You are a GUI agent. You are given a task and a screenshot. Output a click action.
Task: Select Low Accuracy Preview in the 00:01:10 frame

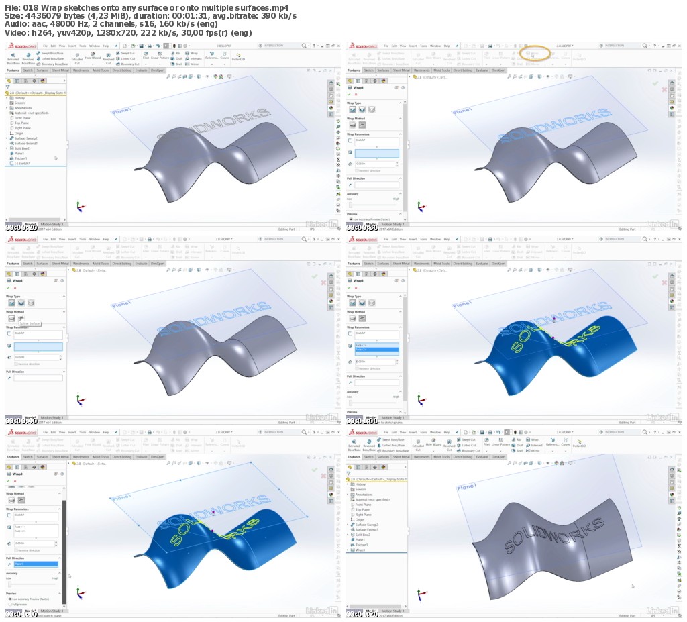[9, 599]
